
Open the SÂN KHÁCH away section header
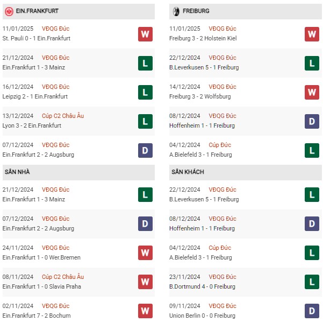click(x=245, y=172)
